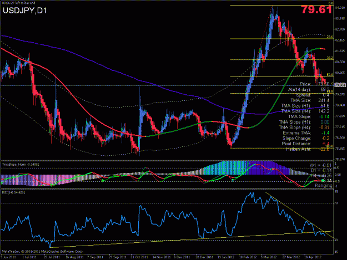Click the 27 Mar 2012 date label

pyautogui.click(x=290, y=257)
